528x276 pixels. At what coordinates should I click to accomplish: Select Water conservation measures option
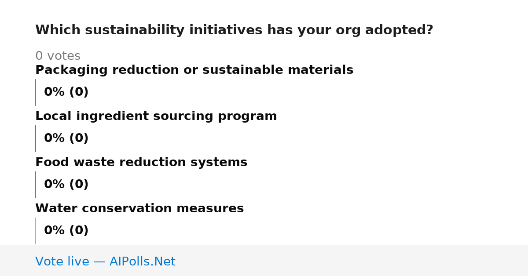[139, 209]
